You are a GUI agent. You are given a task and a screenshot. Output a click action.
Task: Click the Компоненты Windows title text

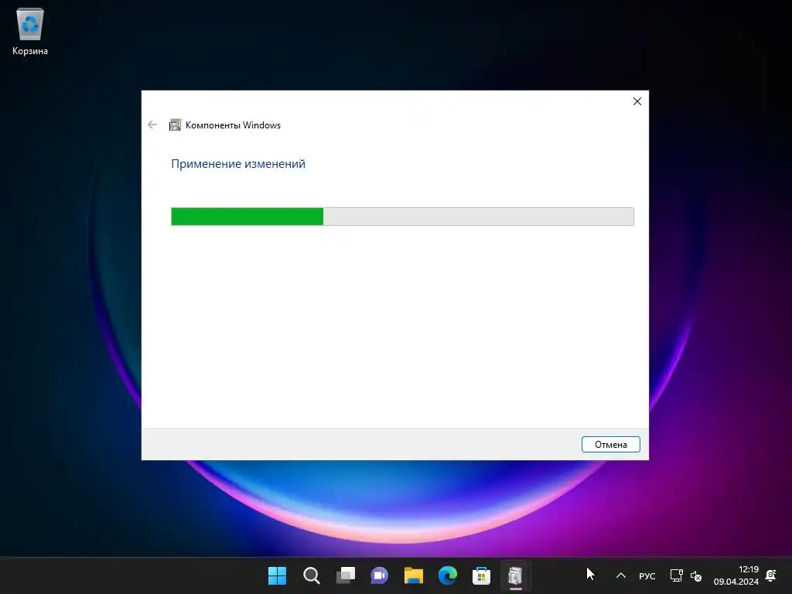(233, 125)
